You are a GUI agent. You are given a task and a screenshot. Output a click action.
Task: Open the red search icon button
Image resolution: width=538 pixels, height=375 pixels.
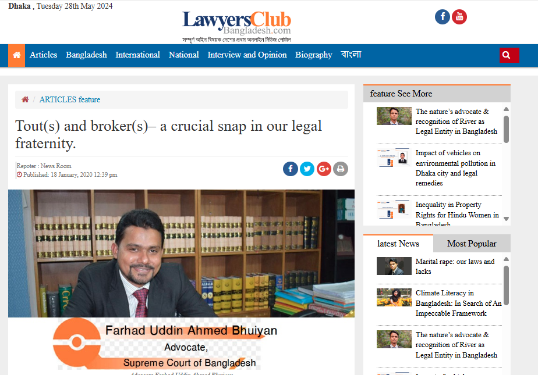[x=509, y=55]
